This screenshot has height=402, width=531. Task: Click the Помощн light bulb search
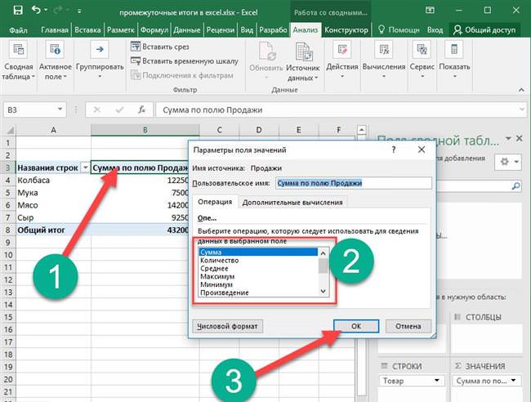[399, 30]
